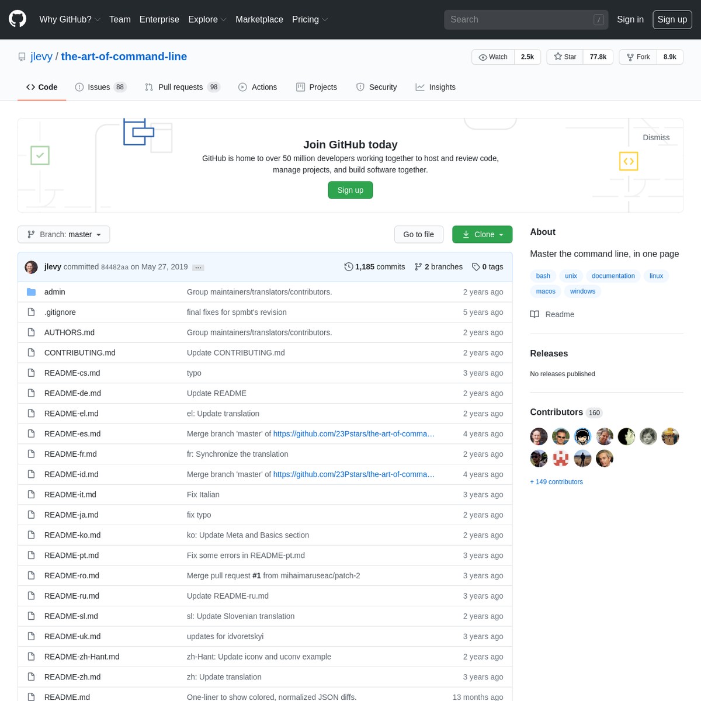Switch to the Insights tab
The image size is (701, 701).
click(435, 87)
